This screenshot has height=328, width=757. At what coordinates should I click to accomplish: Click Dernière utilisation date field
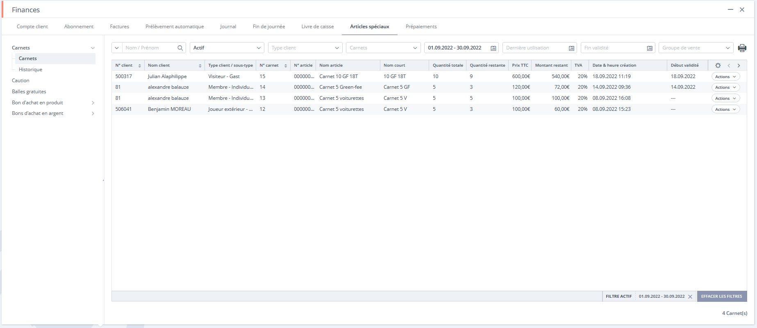point(540,48)
